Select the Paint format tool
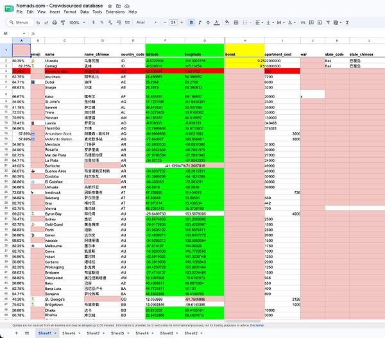385x338 pixels. 63,22
